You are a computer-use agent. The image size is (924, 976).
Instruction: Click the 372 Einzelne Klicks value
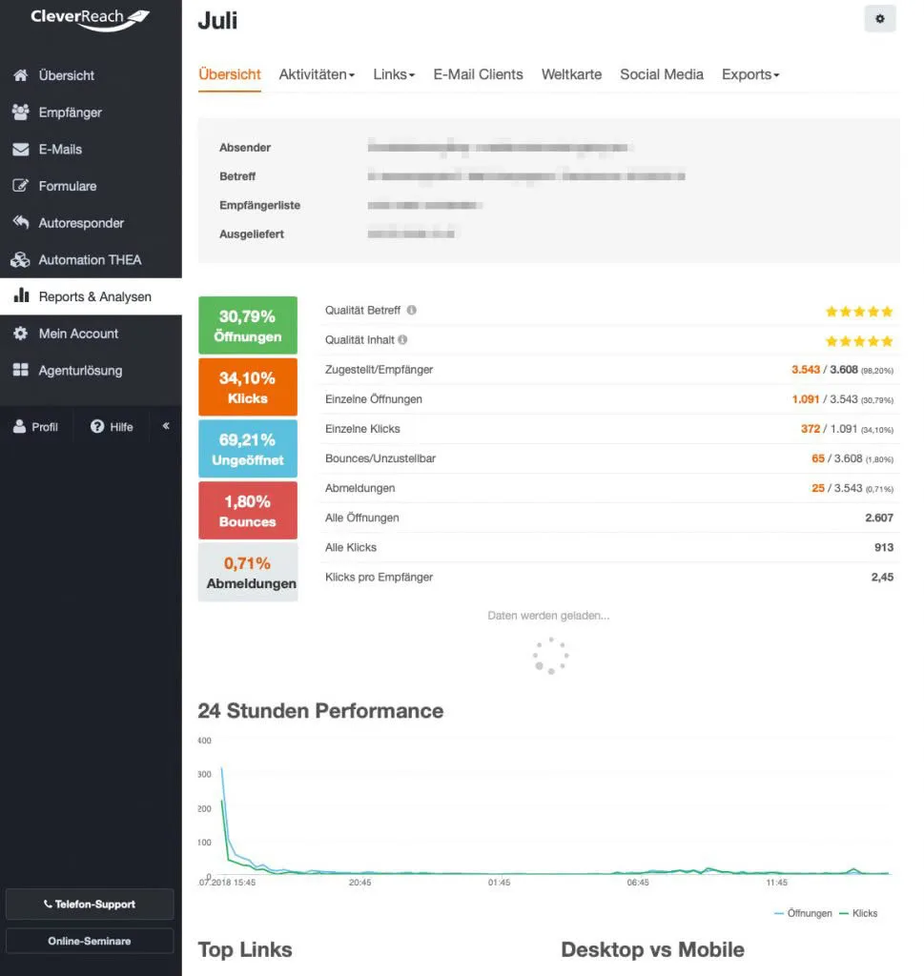point(811,429)
